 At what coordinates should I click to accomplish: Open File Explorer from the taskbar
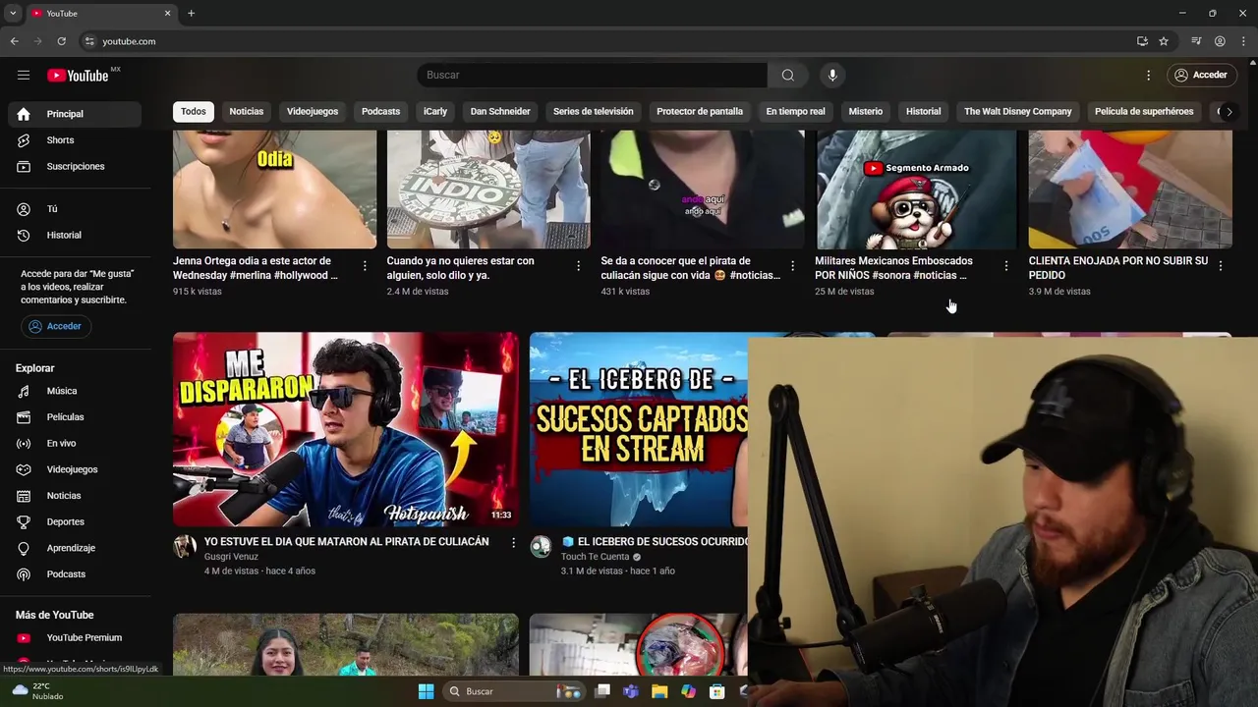(659, 691)
